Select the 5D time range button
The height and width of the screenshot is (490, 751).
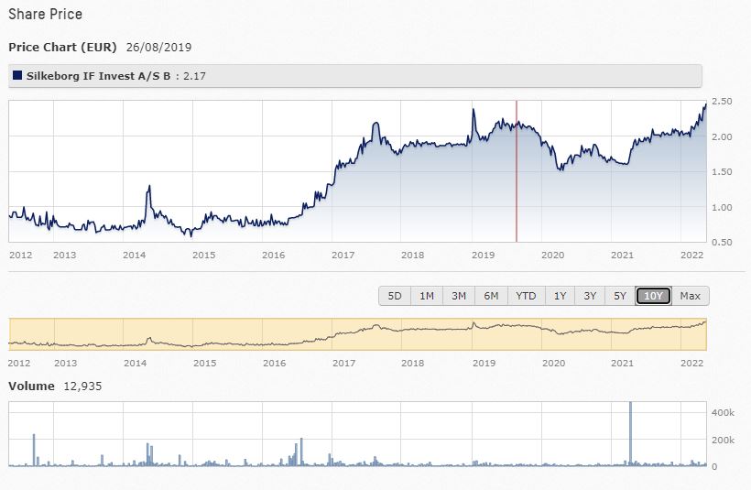395,296
